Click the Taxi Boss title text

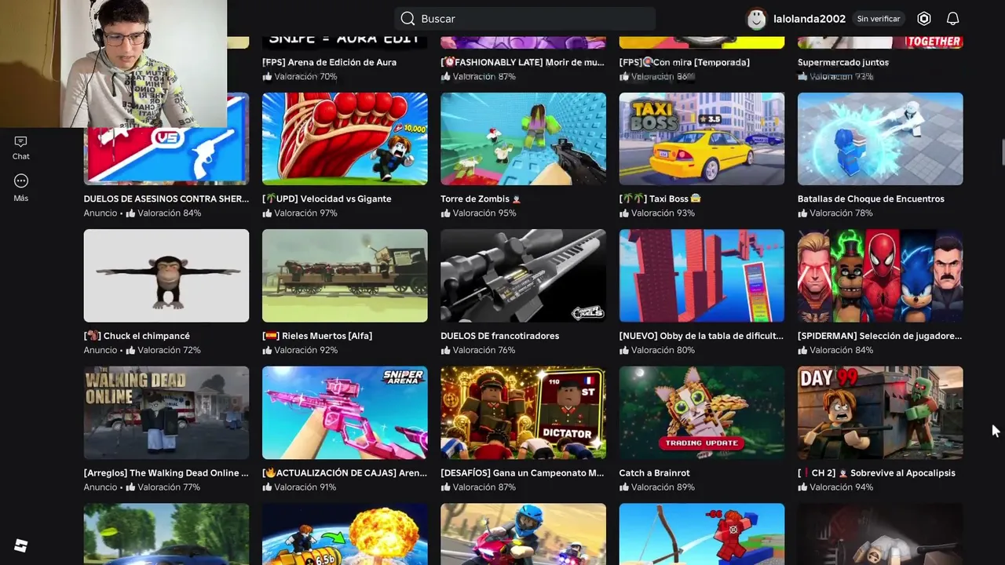click(660, 199)
